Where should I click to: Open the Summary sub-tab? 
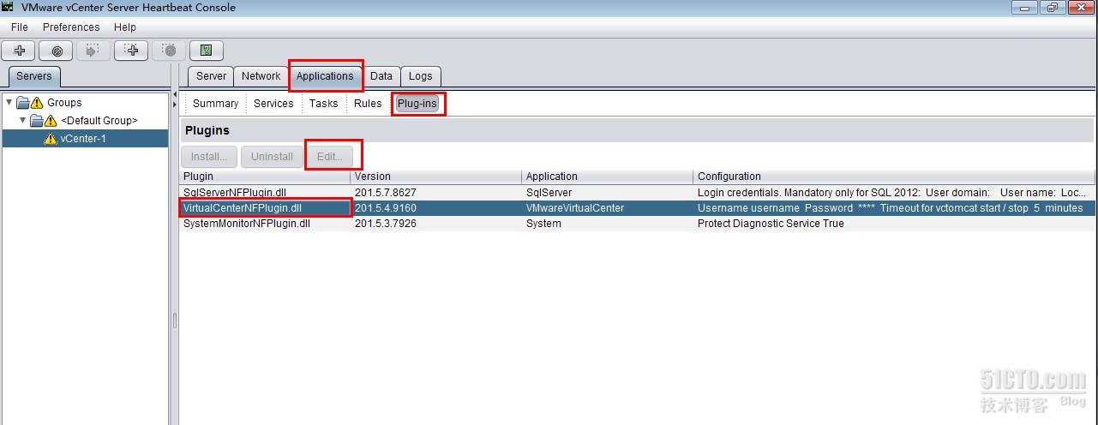tap(215, 104)
